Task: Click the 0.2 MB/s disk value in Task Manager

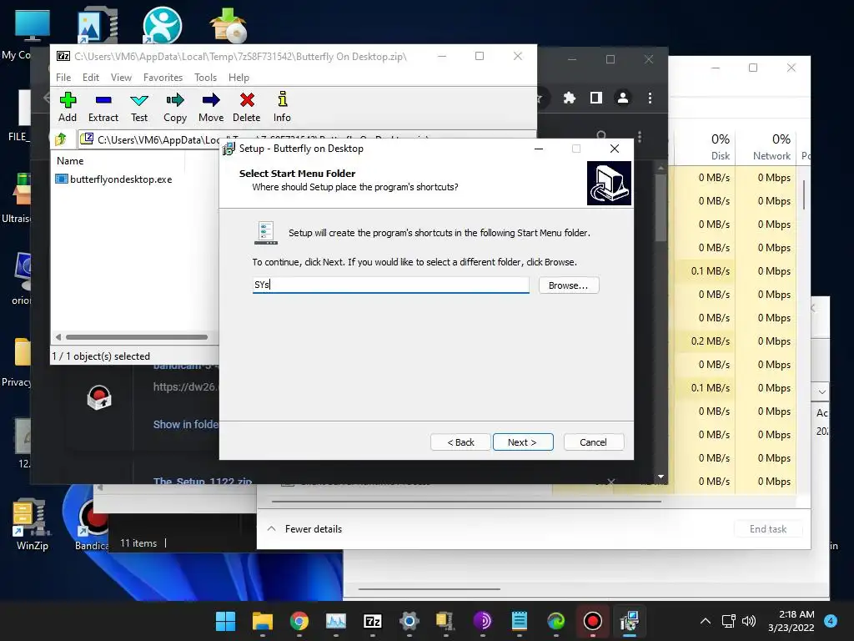Action: [x=711, y=341]
